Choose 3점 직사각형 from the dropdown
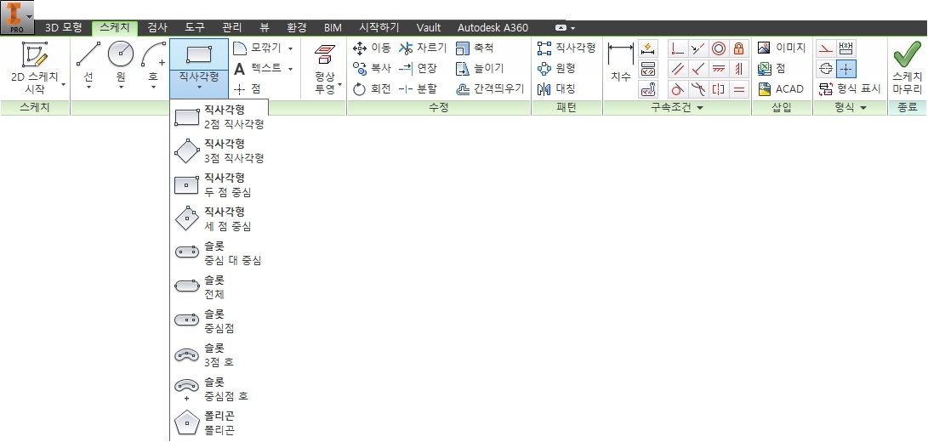This screenshot has height=442, width=928. click(x=219, y=151)
